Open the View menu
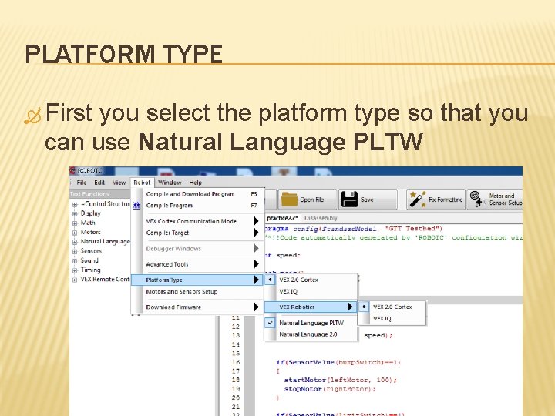This screenshot has height=416, width=555. tap(119, 183)
